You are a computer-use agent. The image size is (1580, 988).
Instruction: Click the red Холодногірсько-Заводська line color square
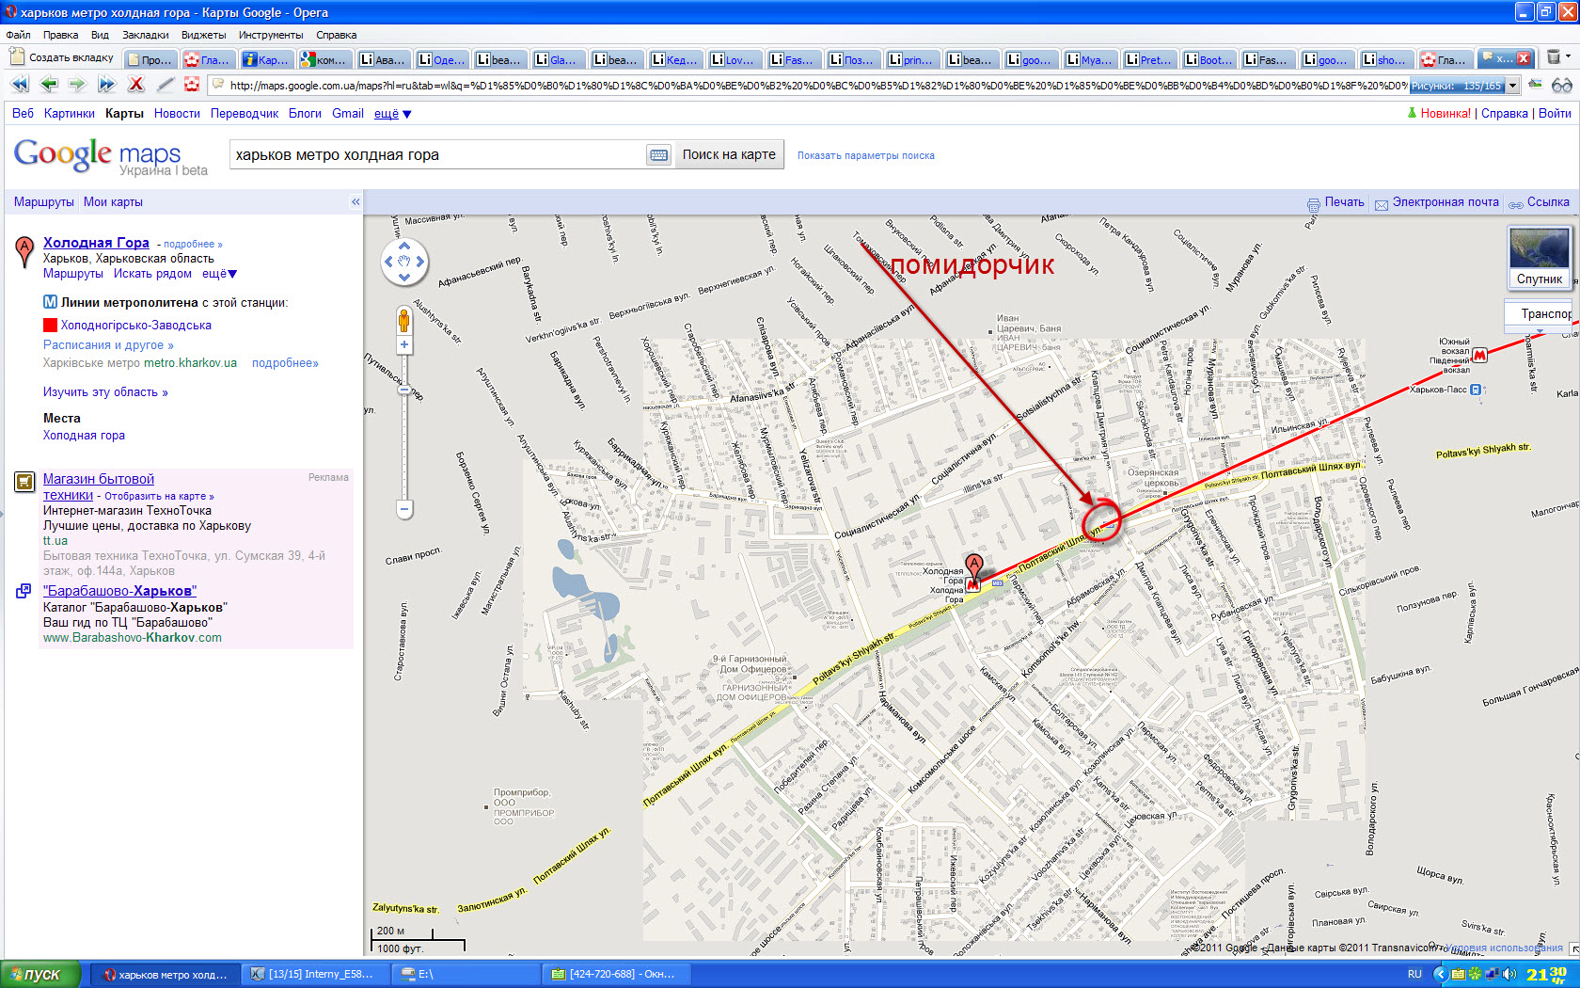pyautogui.click(x=51, y=326)
